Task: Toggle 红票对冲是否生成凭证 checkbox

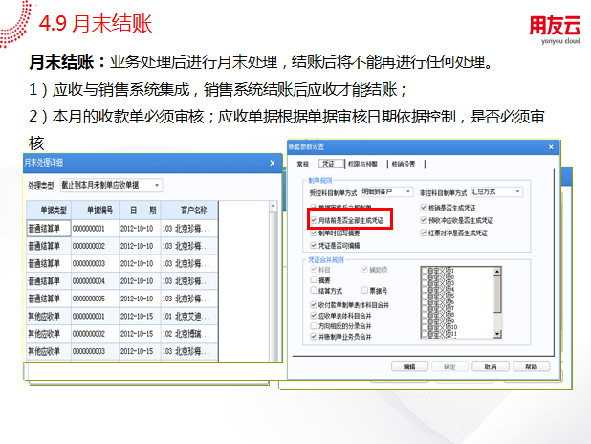Action: click(424, 233)
